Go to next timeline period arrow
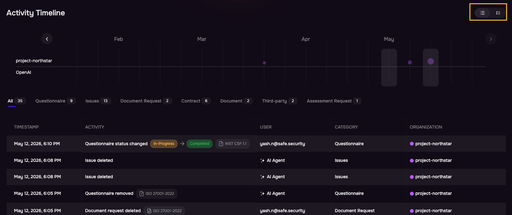This screenshot has height=215, width=512. [491, 39]
